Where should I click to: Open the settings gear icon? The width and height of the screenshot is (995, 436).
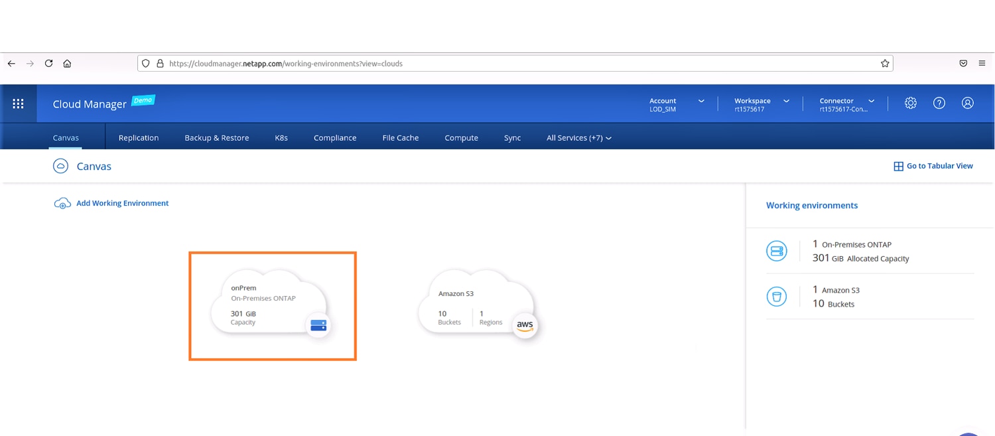point(911,103)
